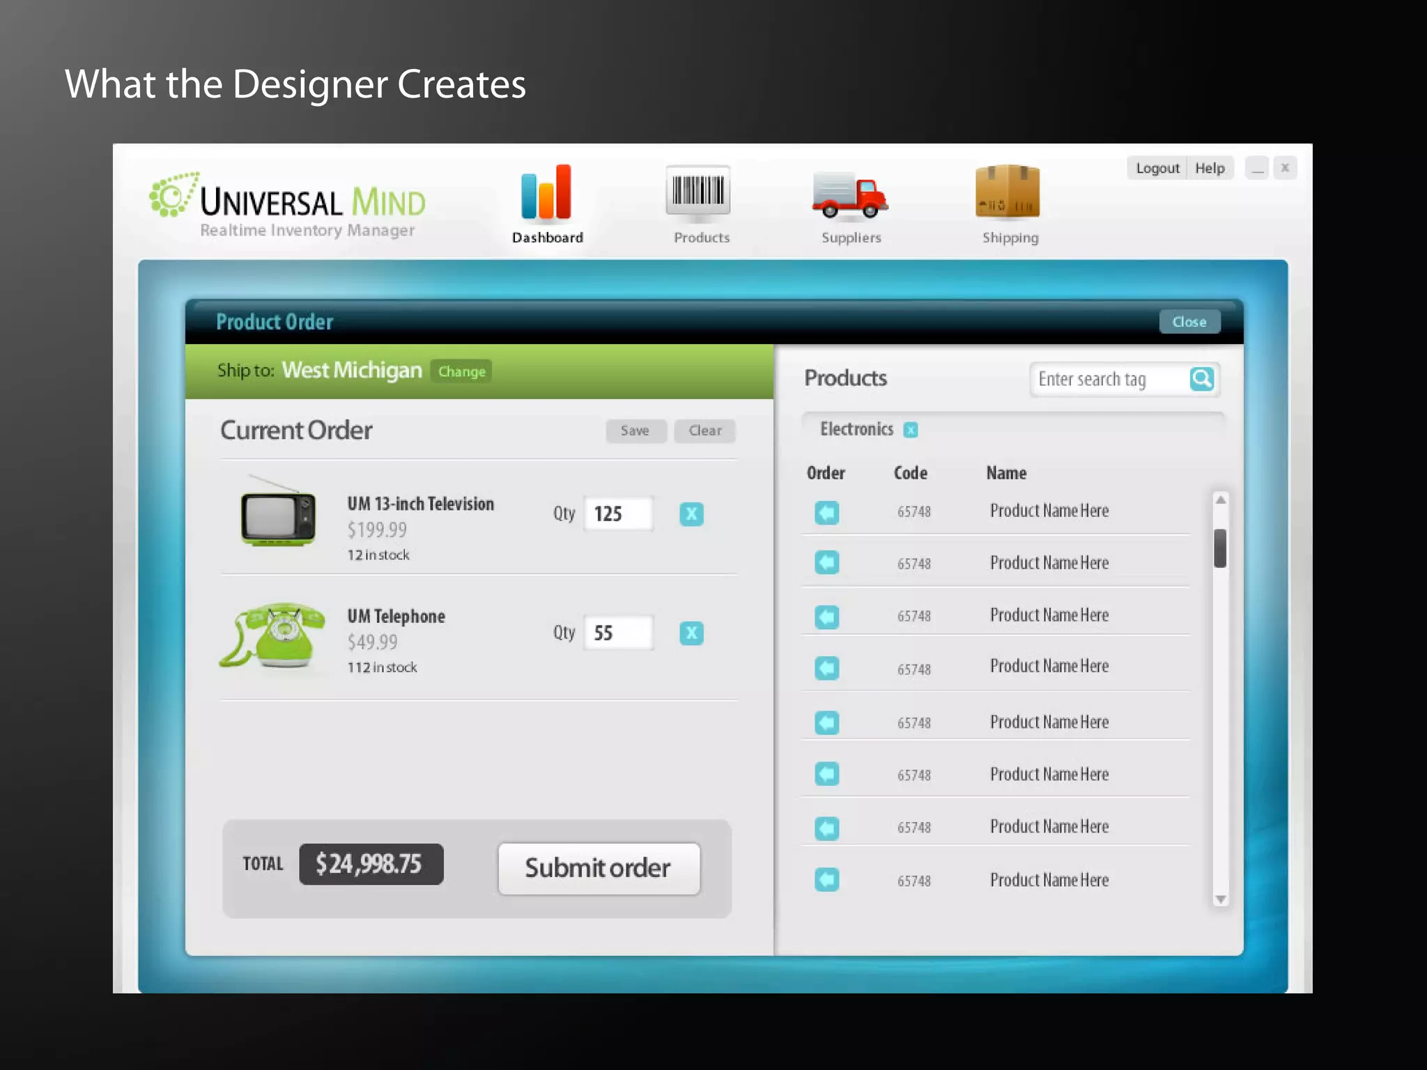
Task: Remove UM Telephone from order
Action: [x=691, y=633]
